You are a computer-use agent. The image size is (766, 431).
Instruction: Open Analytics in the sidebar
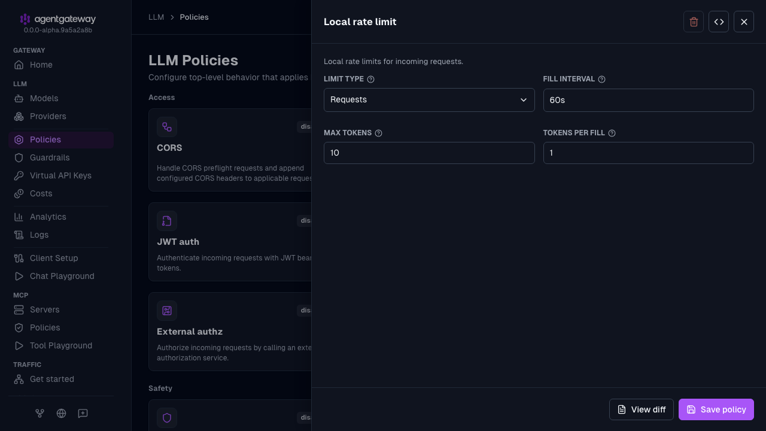pos(61,217)
